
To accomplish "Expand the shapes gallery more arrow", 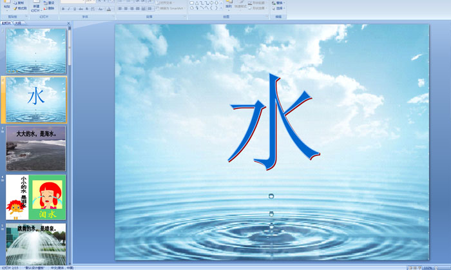I will pyautogui.click(x=221, y=8).
